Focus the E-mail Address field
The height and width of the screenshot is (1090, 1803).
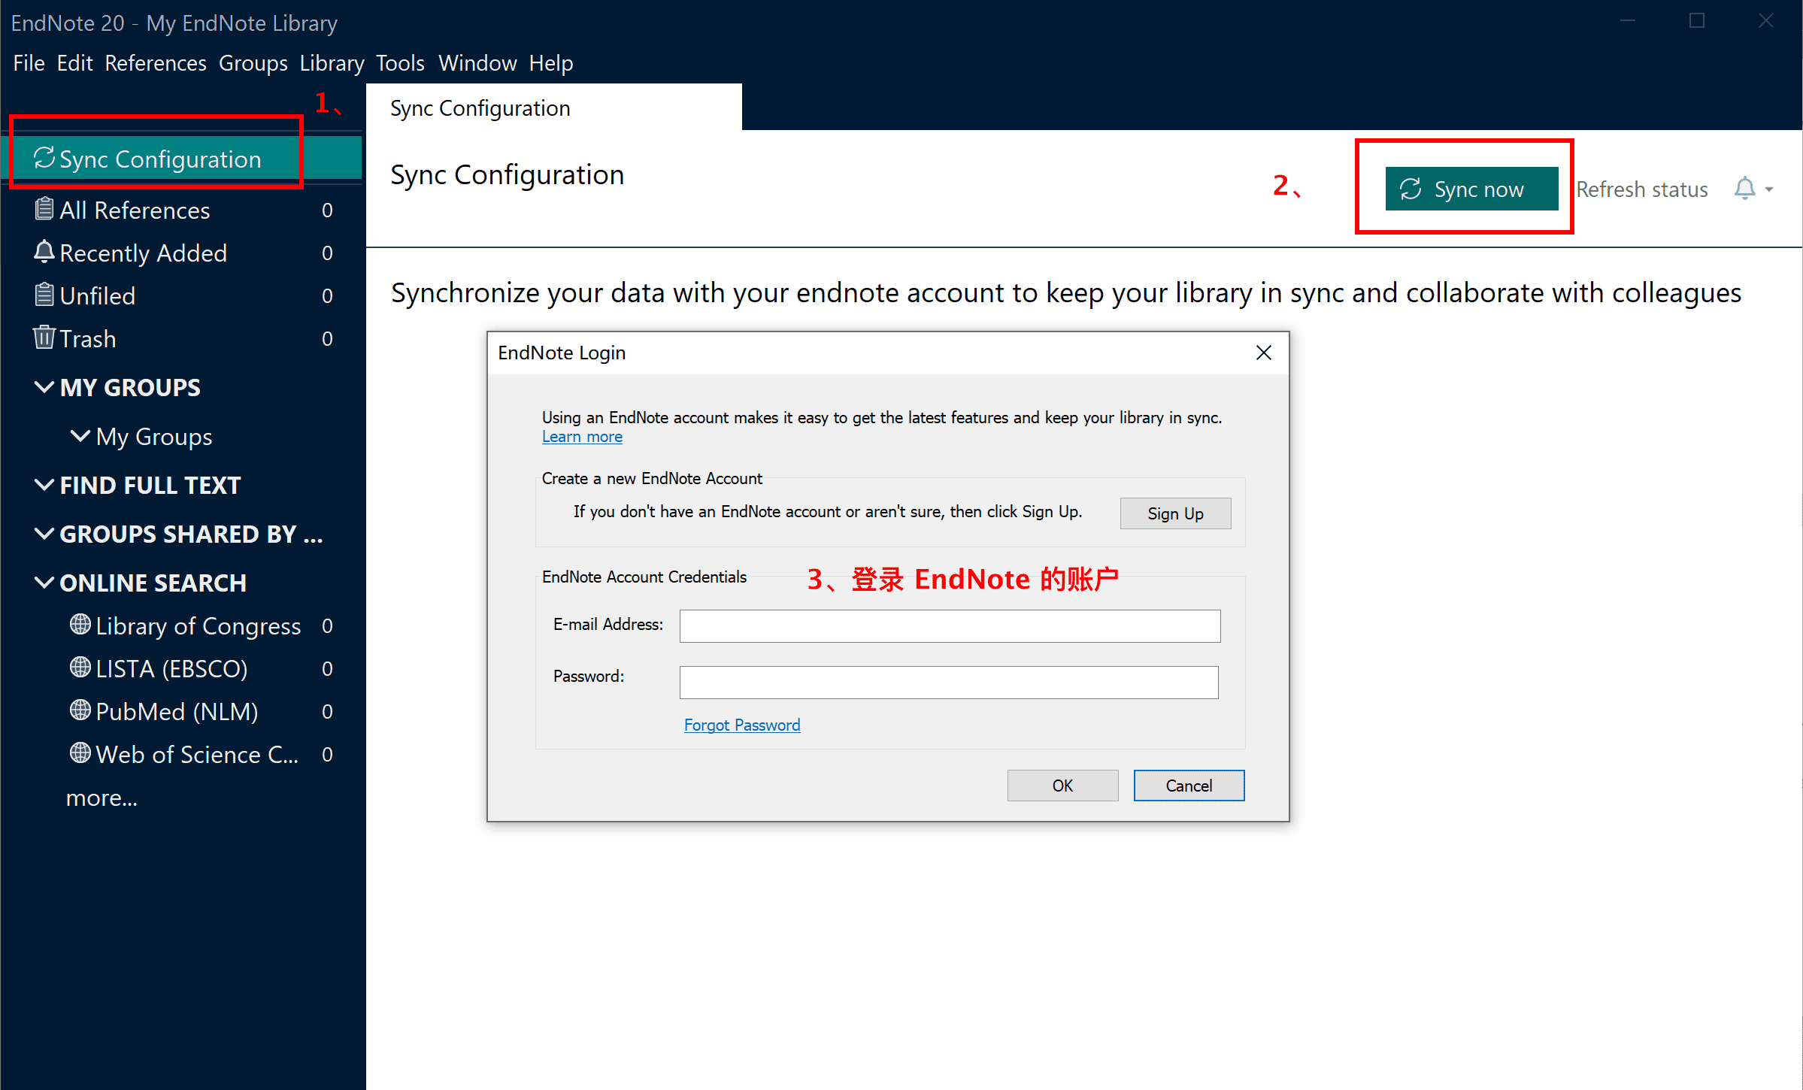pos(949,625)
